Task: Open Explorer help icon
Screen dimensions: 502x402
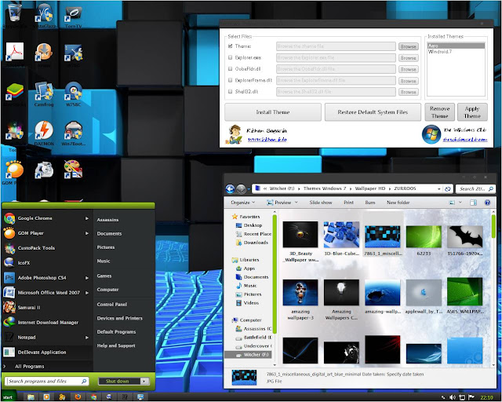Action: 487,203
